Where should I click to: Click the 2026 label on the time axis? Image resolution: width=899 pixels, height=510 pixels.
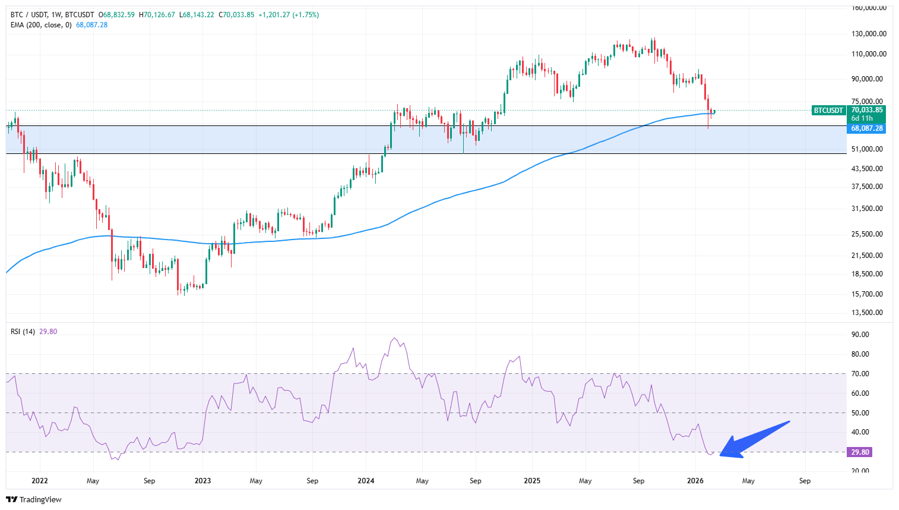[x=695, y=481]
